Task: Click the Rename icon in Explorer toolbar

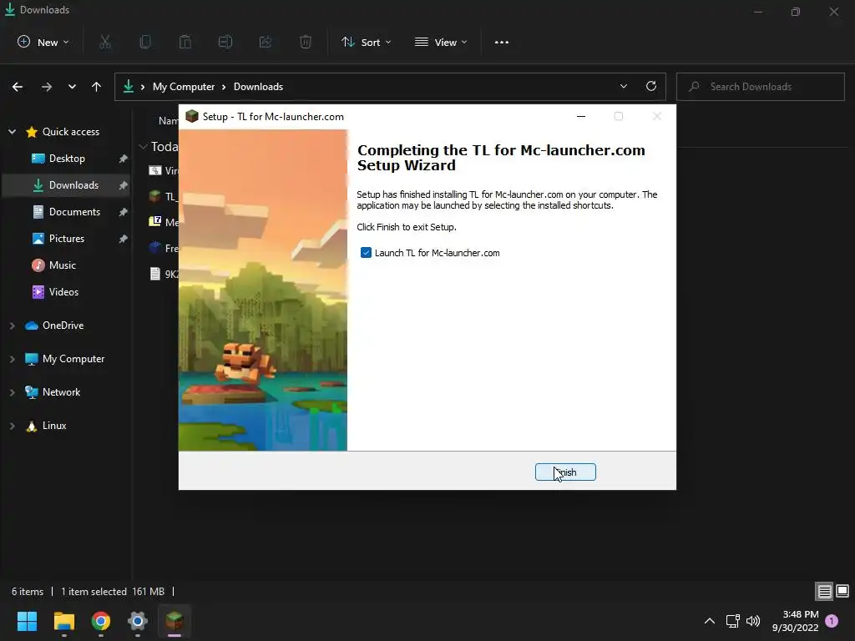Action: point(225,42)
